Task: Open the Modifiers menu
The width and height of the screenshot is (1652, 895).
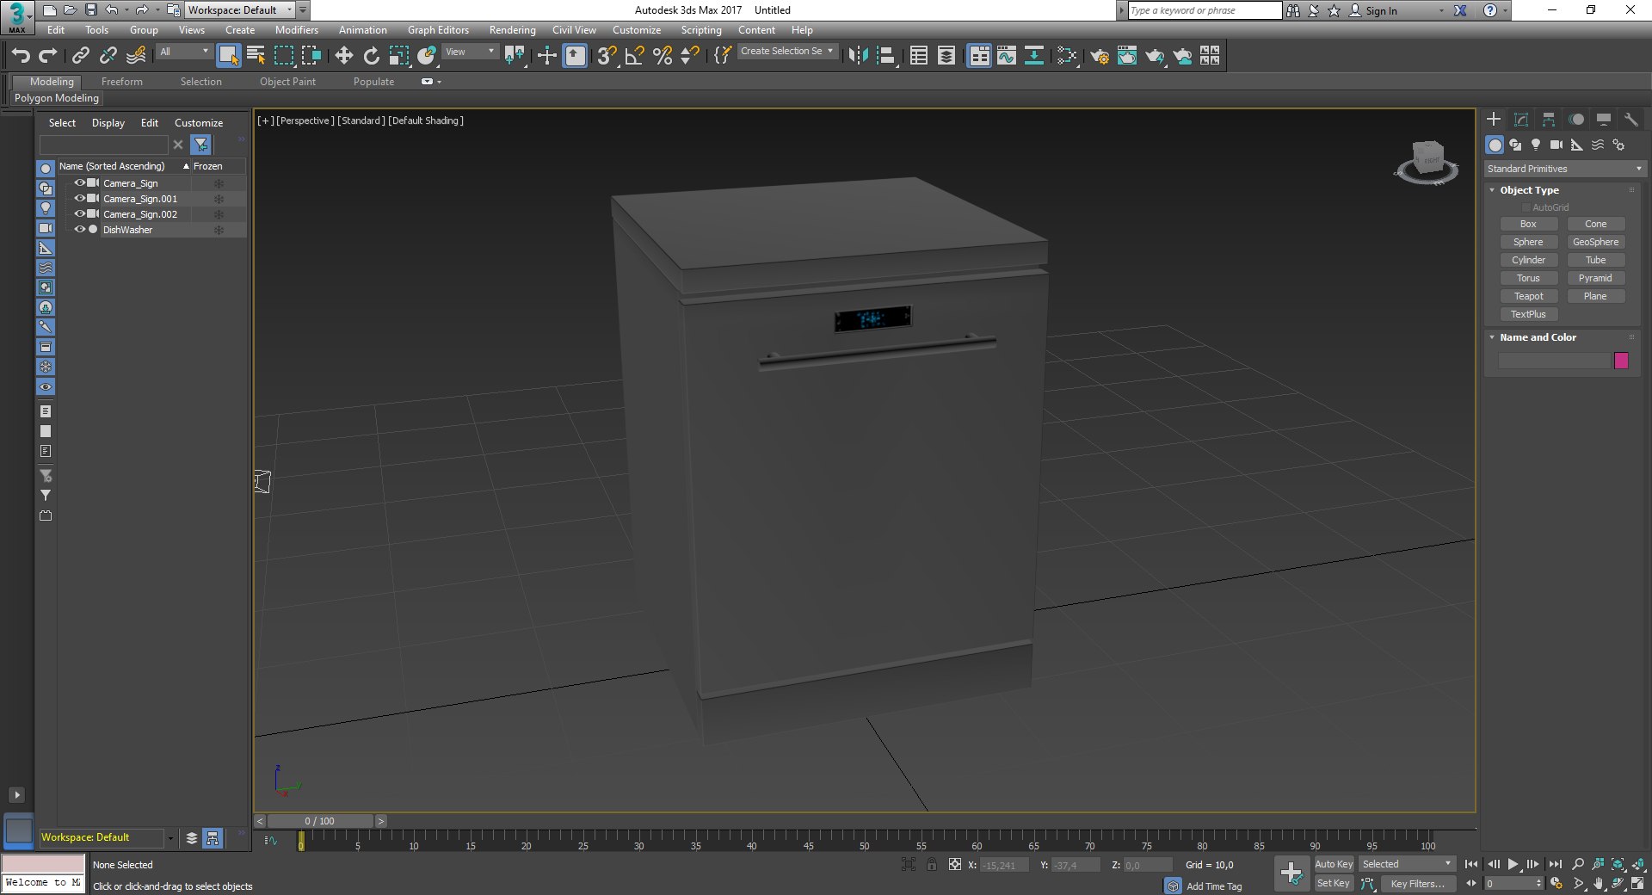Action: 297,30
